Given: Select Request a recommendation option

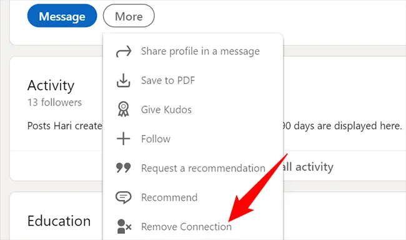Looking at the screenshot, I should pos(193,168).
